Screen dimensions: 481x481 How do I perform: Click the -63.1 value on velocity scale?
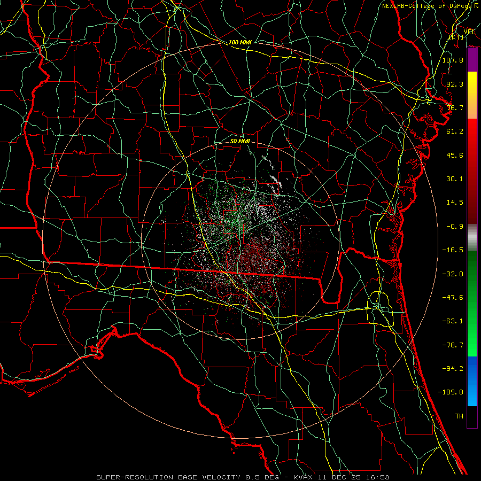tap(453, 321)
